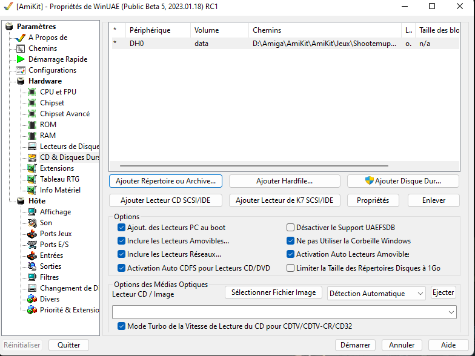Select Ports Jeux in the tree

pyautogui.click(x=56, y=234)
